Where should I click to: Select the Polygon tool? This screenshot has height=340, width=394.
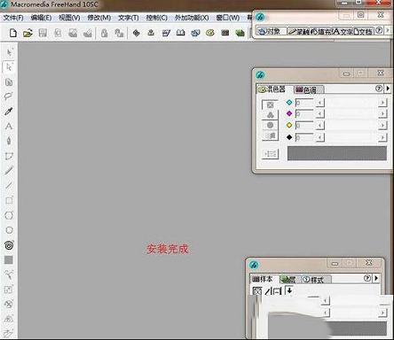pyautogui.click(x=9, y=215)
